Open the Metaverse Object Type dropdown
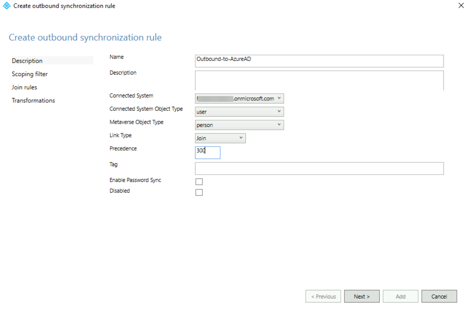 (x=239, y=125)
